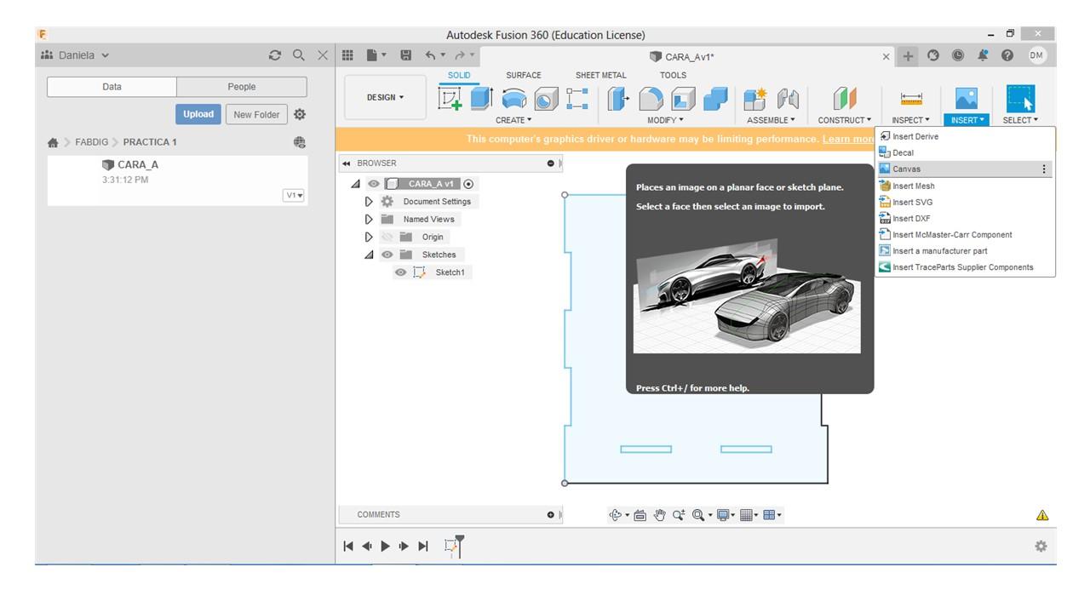The height and width of the screenshot is (613, 1090).
Task: Select the Revolve tool
Action: pos(513,100)
